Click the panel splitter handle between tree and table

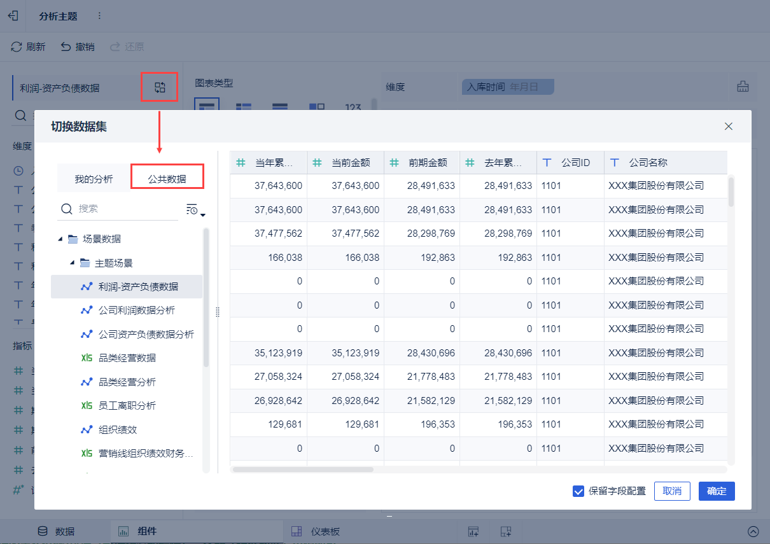pos(217,312)
